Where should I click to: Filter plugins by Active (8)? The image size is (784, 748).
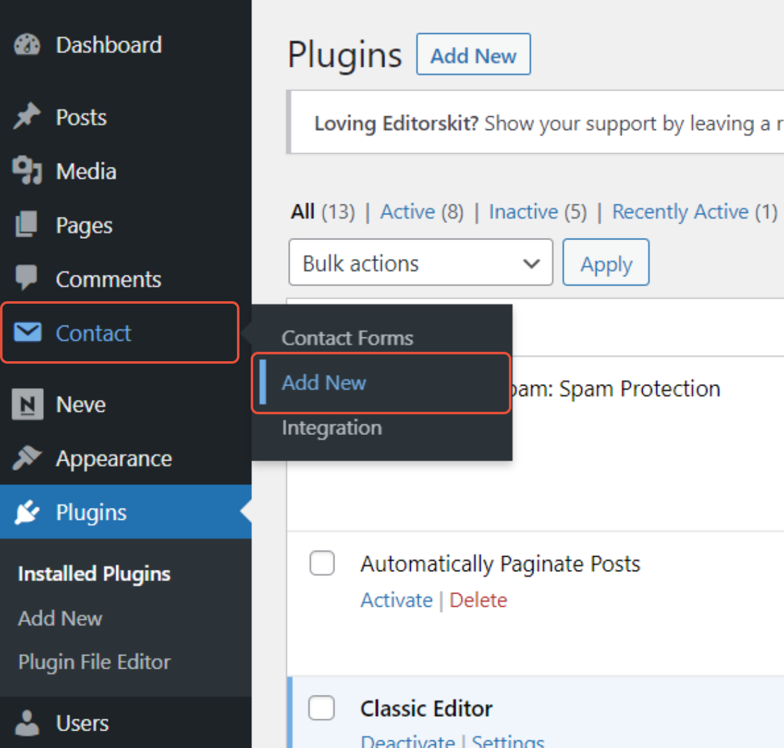(x=422, y=212)
